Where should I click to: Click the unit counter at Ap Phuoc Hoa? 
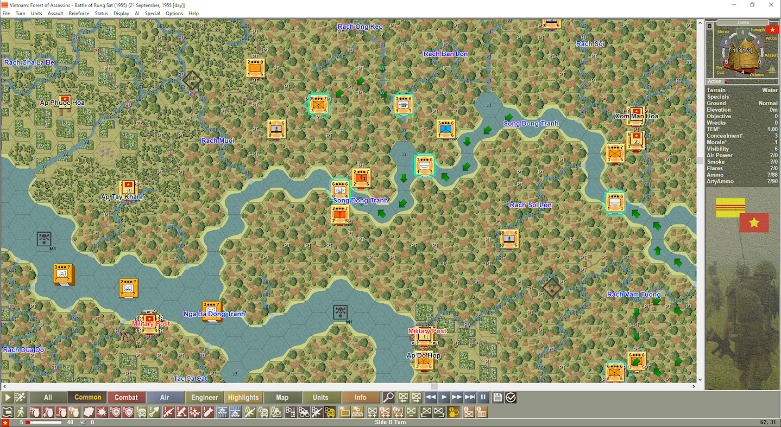point(66,102)
